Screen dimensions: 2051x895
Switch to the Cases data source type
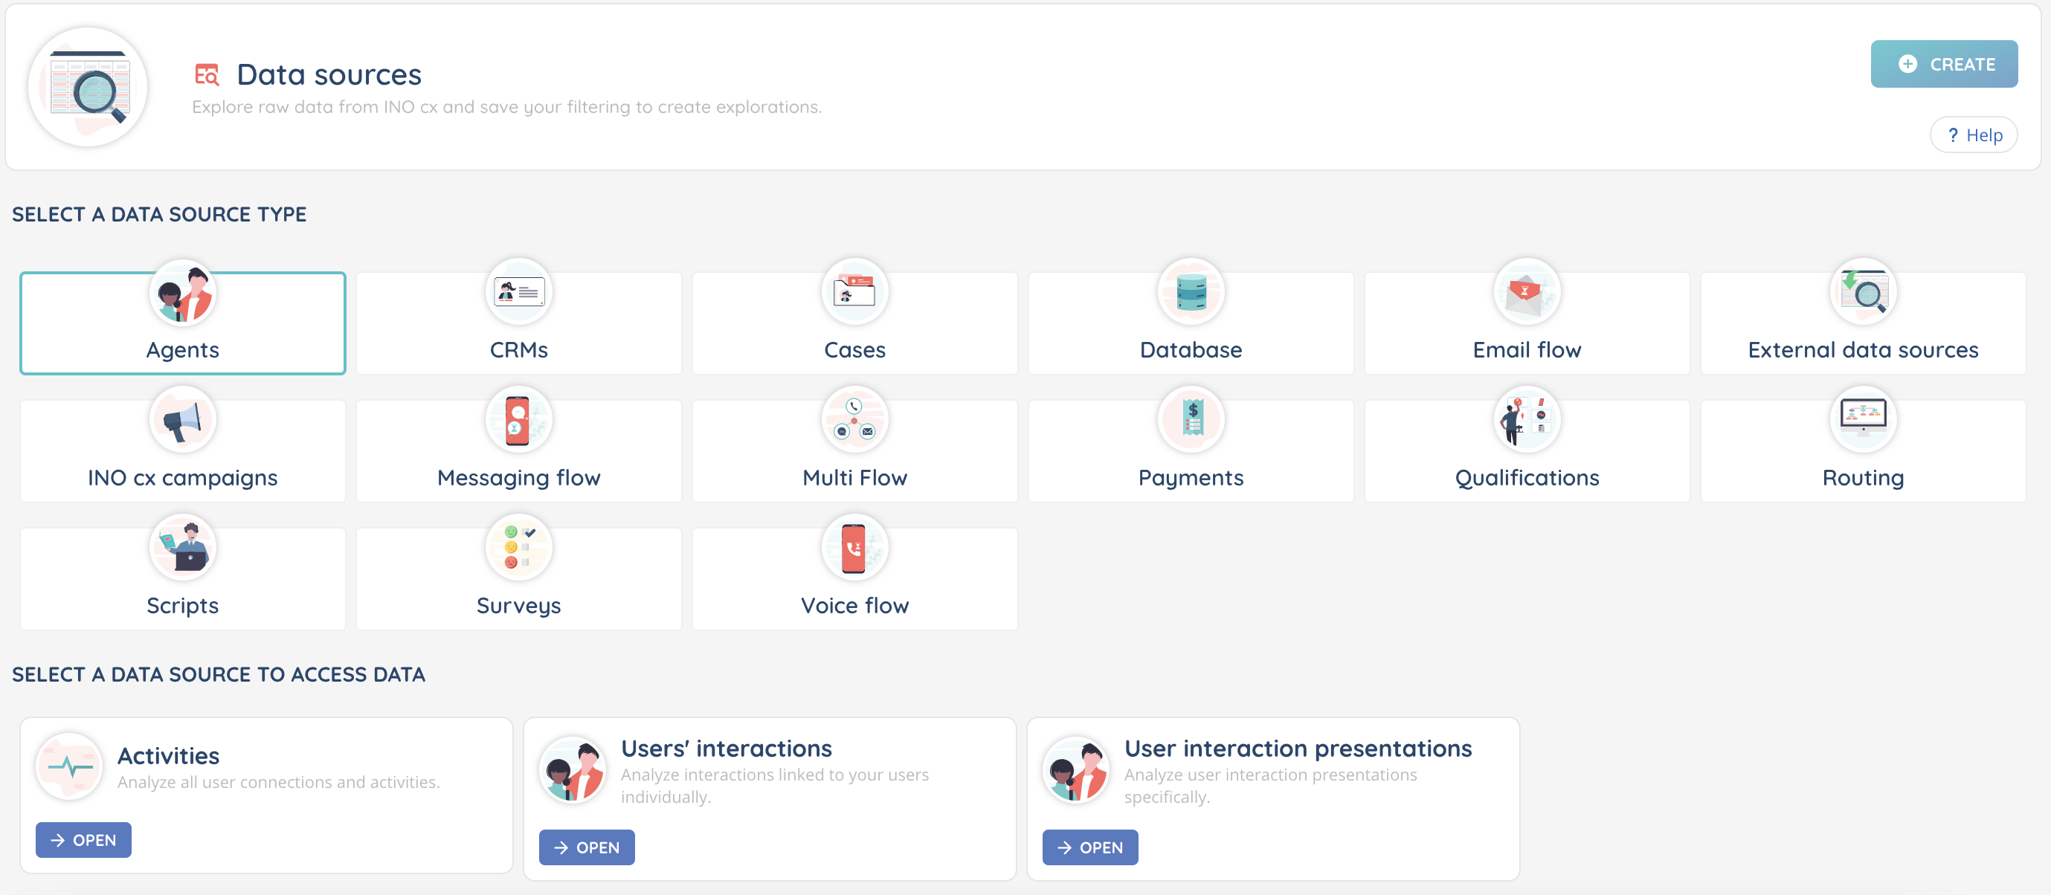click(854, 349)
